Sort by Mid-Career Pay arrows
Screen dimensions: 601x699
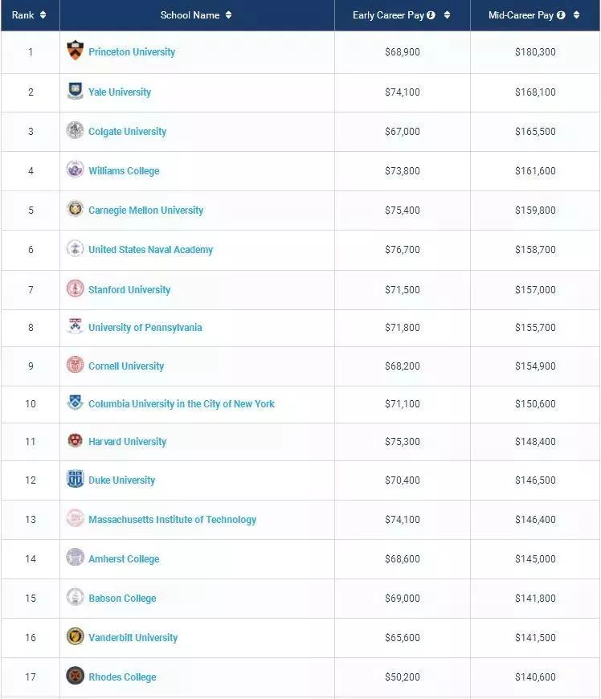(x=576, y=15)
